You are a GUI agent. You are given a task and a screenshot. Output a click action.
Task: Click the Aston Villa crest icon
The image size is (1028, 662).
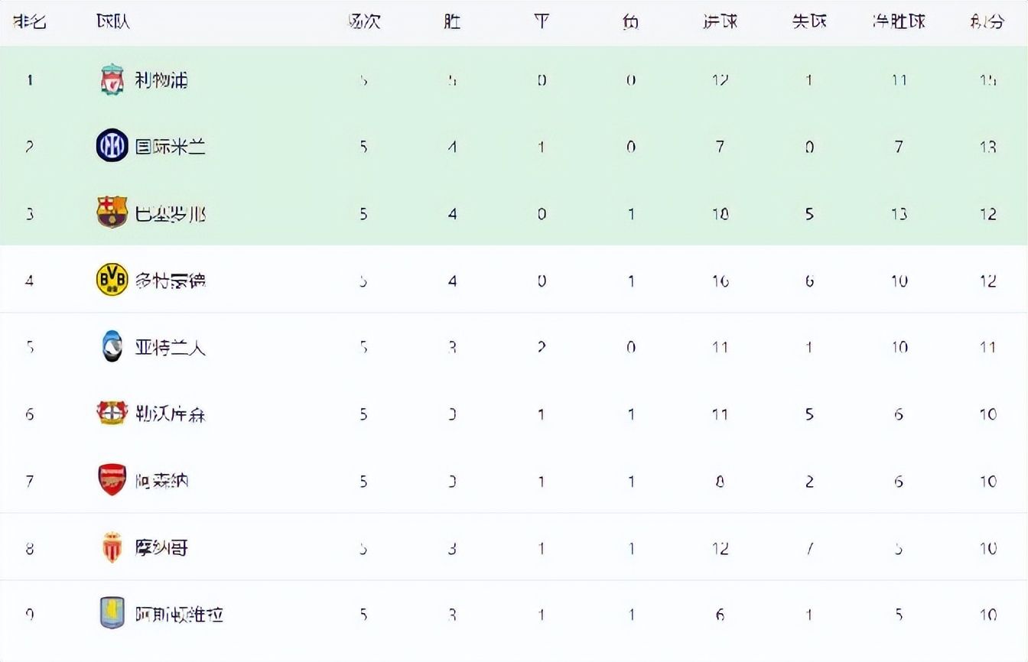pyautogui.click(x=112, y=614)
